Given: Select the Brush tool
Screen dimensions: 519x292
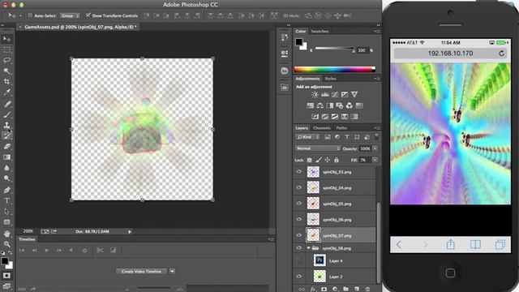Looking at the screenshot, I should pos(6,114).
